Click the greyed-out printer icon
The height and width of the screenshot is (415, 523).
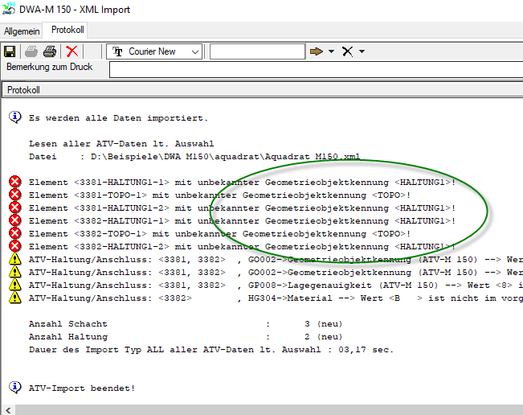pyautogui.click(x=31, y=51)
